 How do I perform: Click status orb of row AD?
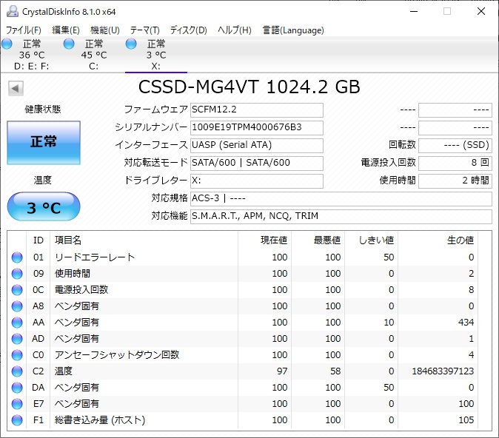click(17, 339)
